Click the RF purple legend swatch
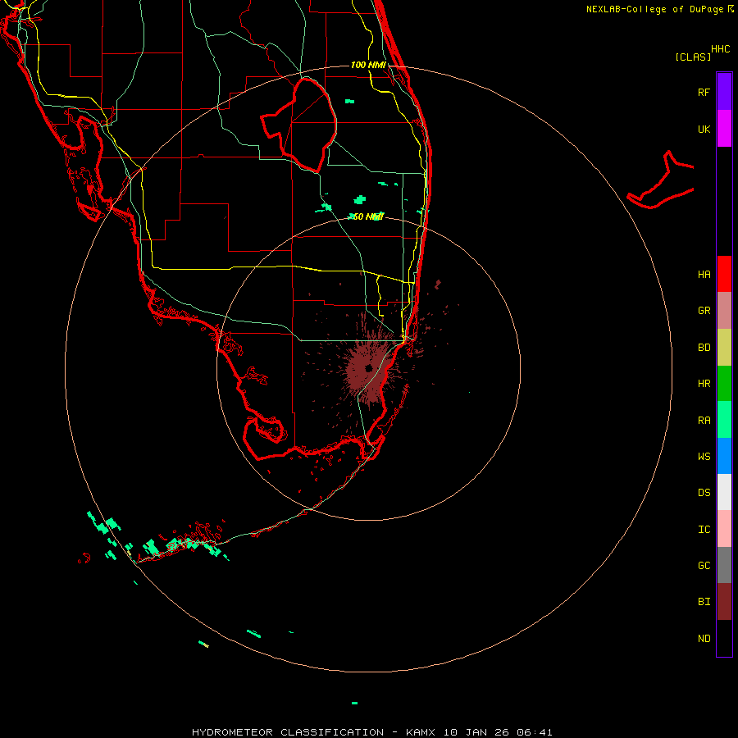This screenshot has height=738, width=738. (724, 92)
